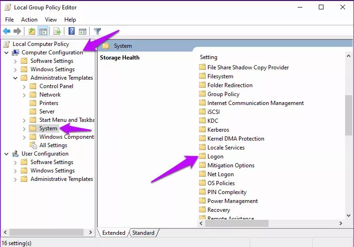Collapse Administrative Templates under Computer Configuration
This screenshot has width=354, height=247.
pos(15,78)
